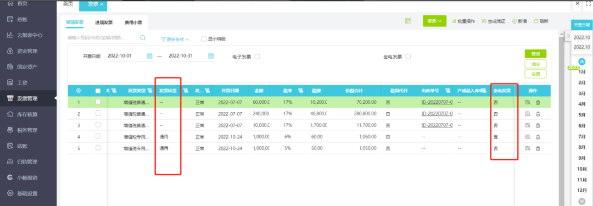Click 设置 button

(x=535, y=74)
